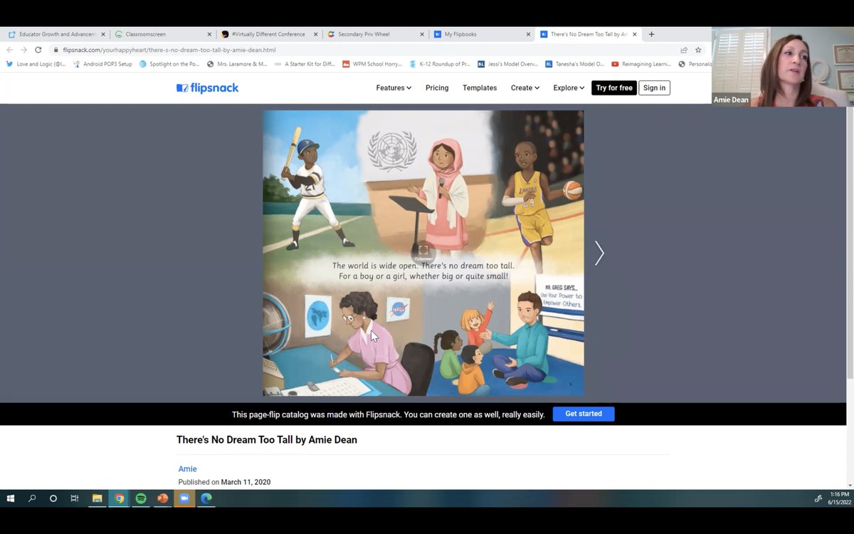Expand the Features dropdown
This screenshot has height=534, width=854.
[393, 88]
